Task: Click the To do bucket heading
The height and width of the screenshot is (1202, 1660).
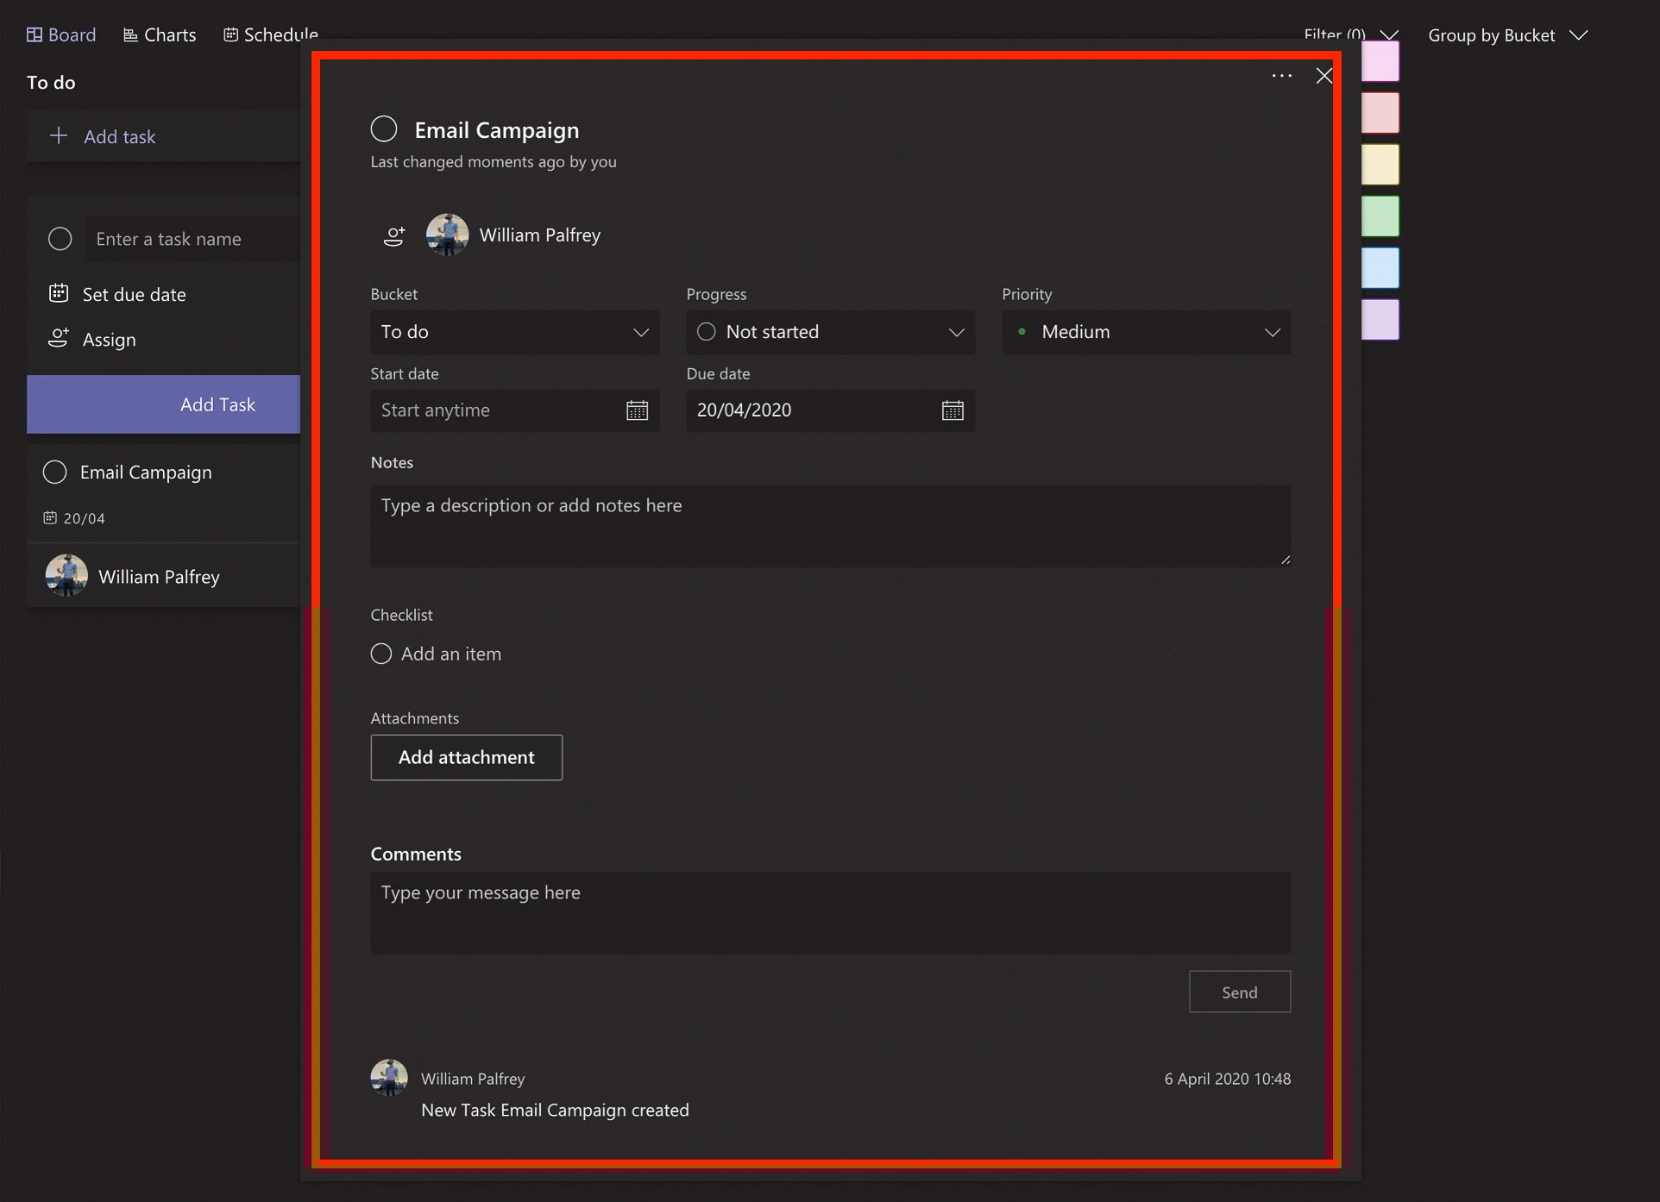Action: coord(51,83)
